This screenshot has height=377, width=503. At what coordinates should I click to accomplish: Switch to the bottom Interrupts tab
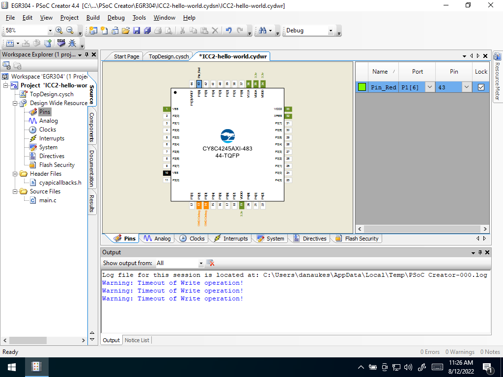point(231,239)
